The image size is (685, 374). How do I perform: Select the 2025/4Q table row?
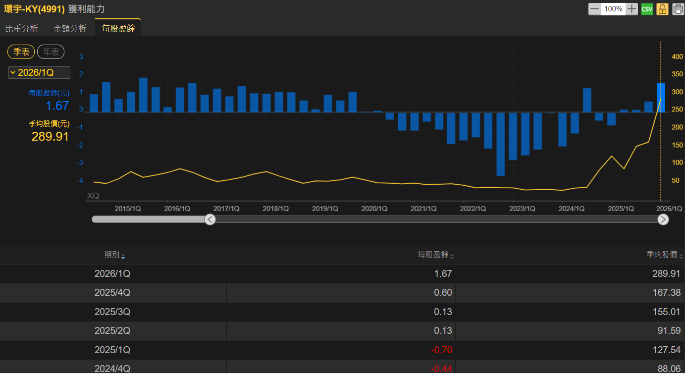click(x=342, y=293)
